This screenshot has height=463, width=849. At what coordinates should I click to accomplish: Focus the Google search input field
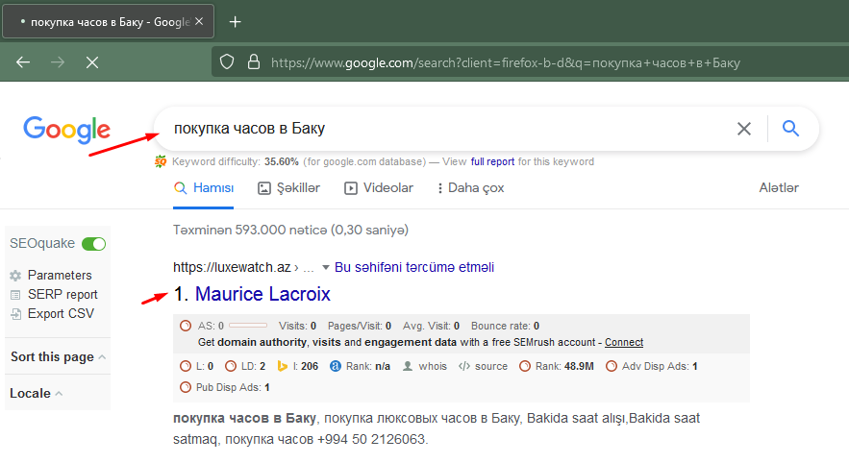coord(444,129)
